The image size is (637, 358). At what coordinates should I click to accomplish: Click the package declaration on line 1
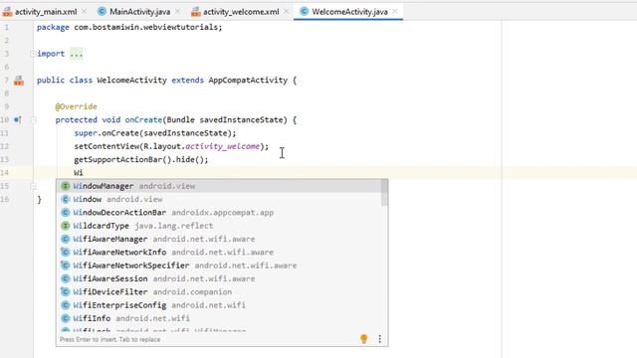pyautogui.click(x=129, y=27)
